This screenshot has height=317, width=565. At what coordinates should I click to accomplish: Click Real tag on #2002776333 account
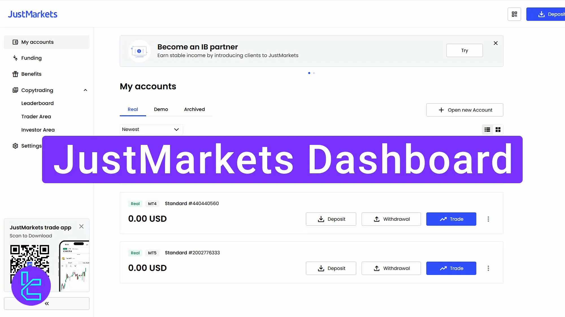pyautogui.click(x=135, y=253)
